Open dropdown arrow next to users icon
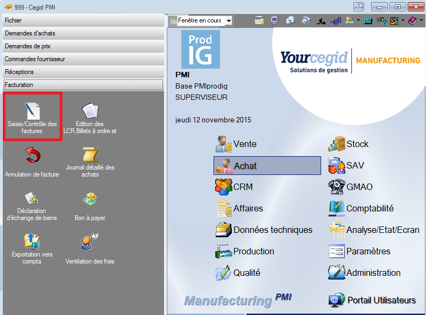This screenshot has height=315, width=426. click(x=358, y=20)
